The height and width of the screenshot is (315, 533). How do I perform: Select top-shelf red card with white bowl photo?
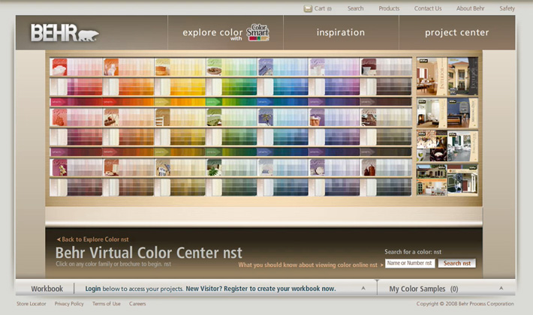[59, 67]
